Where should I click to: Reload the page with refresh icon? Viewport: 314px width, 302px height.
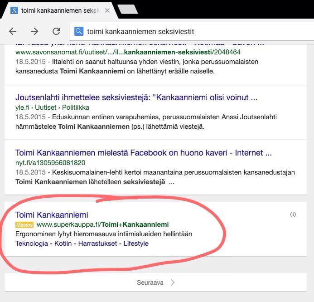tap(56, 31)
